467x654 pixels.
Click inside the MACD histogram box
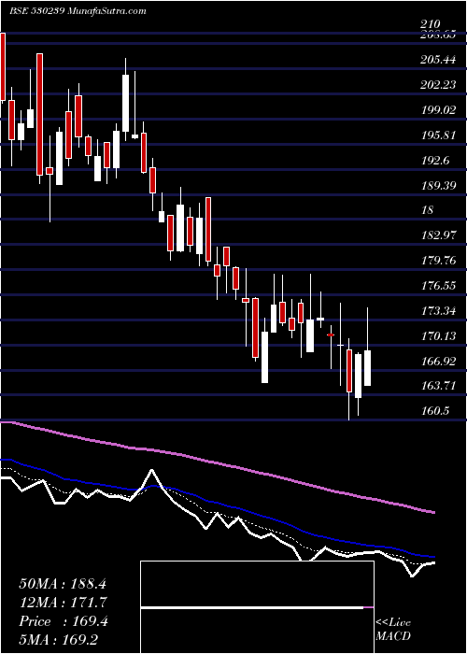pos(257,607)
